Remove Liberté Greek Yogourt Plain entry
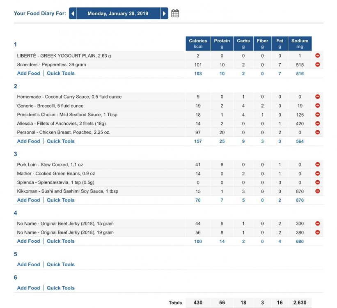Image resolution: width=337 pixels, height=308 pixels. click(x=317, y=55)
